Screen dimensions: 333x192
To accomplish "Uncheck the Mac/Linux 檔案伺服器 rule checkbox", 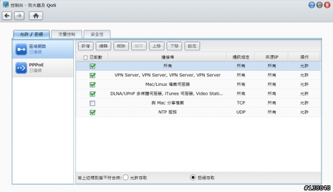I will [x=93, y=85].
